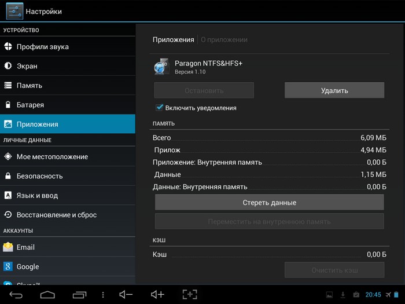The height and width of the screenshot is (304, 405).
Task: Click the Google account icon
Action: pyautogui.click(x=8, y=266)
